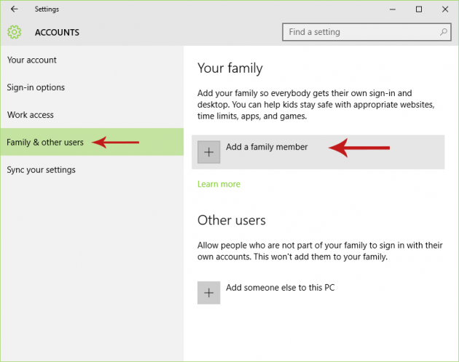Click the Other users heading
459x362 pixels.
232,220
